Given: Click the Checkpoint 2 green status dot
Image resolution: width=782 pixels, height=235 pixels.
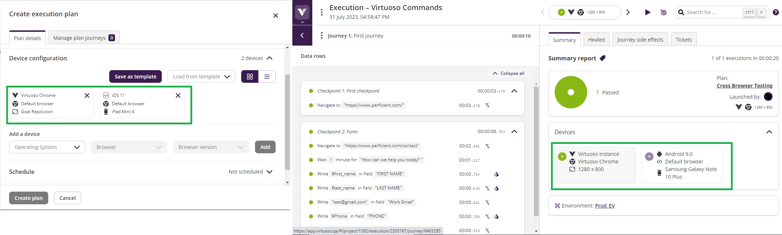Looking at the screenshot, I should pyautogui.click(x=311, y=132).
